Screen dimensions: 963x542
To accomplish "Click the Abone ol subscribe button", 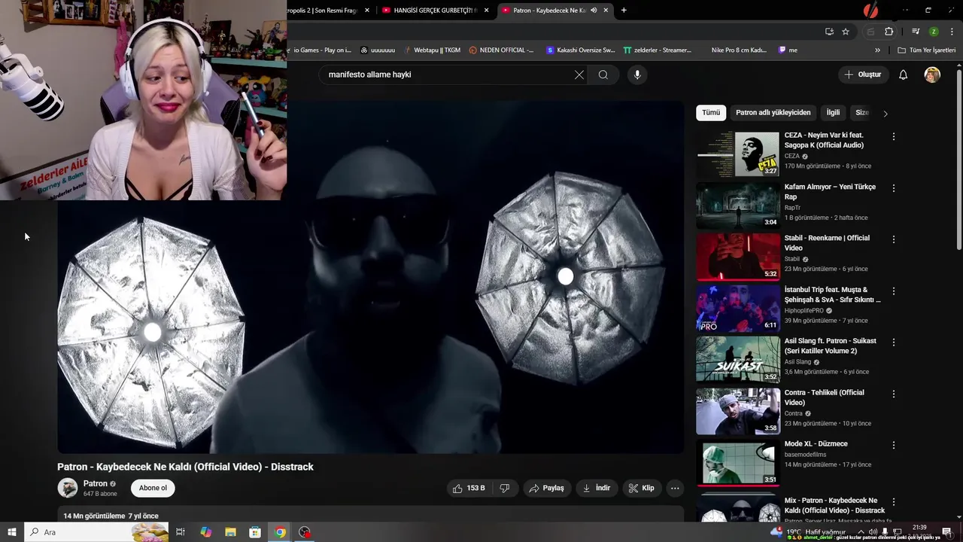I will pos(153,488).
